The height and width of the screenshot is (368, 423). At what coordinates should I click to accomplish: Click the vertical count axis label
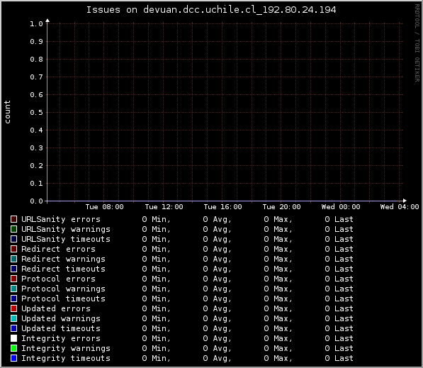tap(7, 112)
